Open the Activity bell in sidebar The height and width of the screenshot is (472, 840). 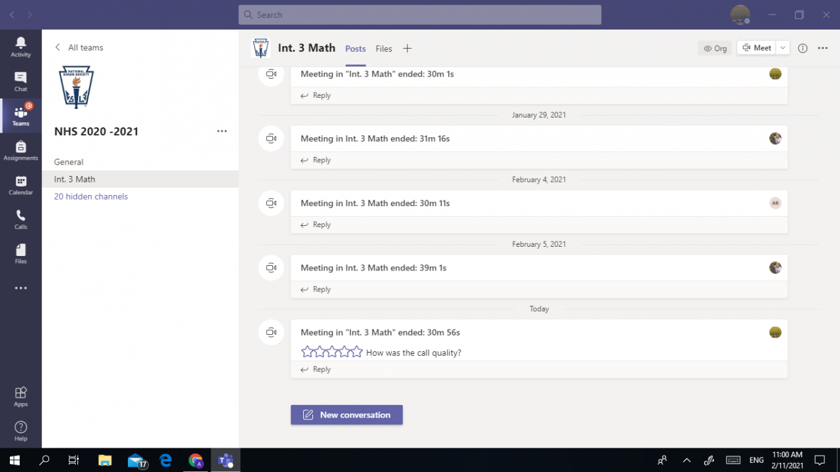pos(20,47)
